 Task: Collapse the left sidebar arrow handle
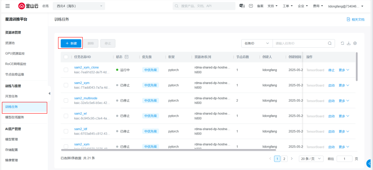(49, 93)
